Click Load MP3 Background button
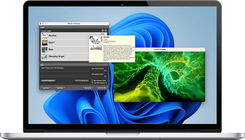The image size is (245, 140). coord(48,81)
